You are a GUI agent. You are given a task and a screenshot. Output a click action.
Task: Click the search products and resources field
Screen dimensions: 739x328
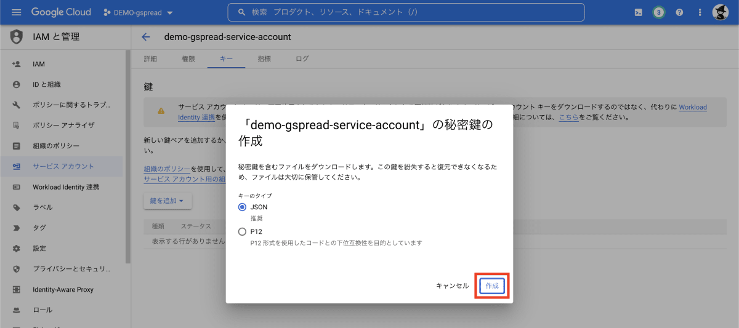coord(406,12)
